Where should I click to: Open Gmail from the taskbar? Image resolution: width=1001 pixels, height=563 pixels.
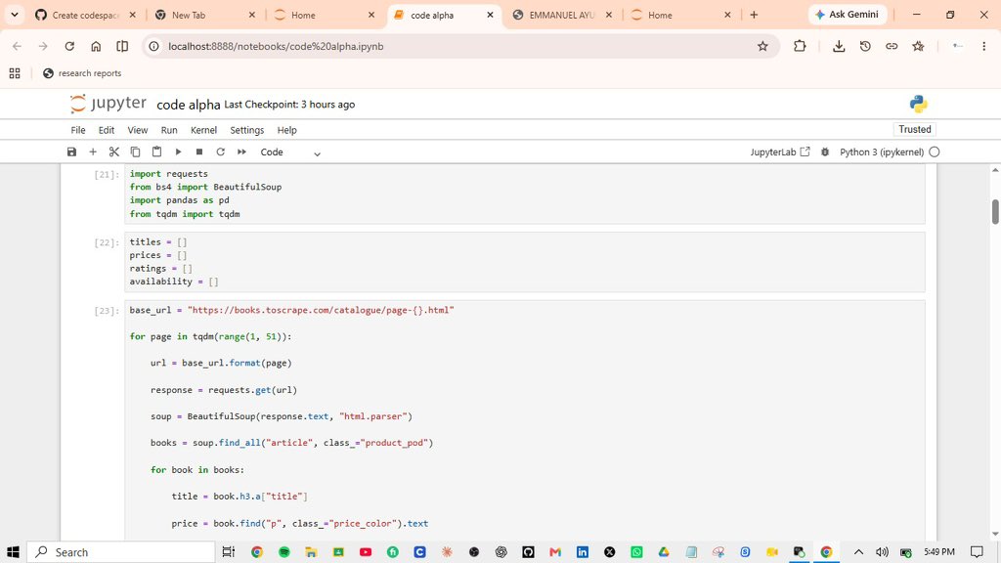tap(555, 552)
